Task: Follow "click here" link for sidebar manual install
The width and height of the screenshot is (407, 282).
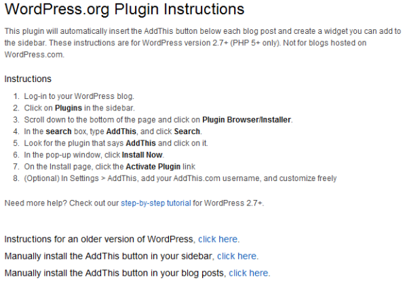Action: 237,256
